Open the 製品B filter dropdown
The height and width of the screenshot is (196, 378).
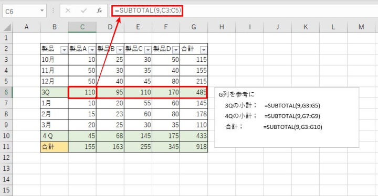[120, 50]
